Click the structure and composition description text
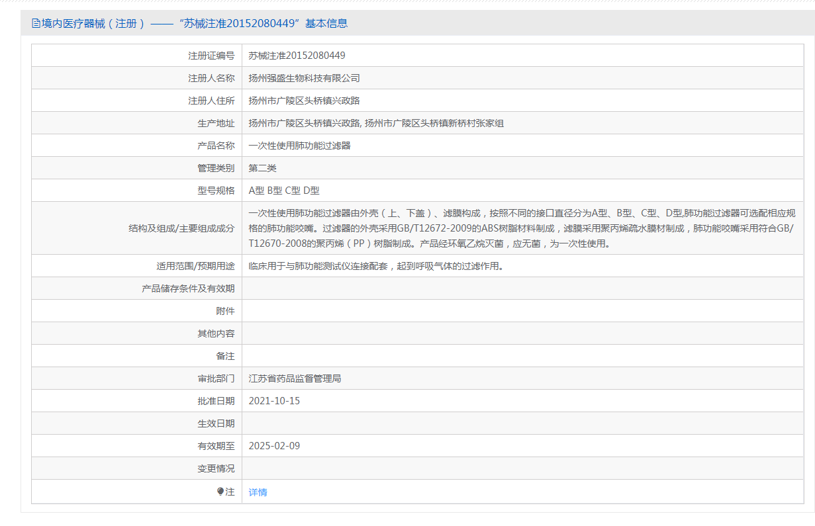815x526 pixels. [x=521, y=228]
